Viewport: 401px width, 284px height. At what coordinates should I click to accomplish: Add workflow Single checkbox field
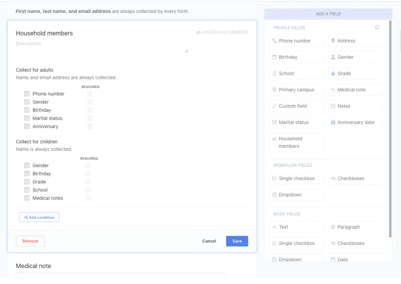[297, 179]
